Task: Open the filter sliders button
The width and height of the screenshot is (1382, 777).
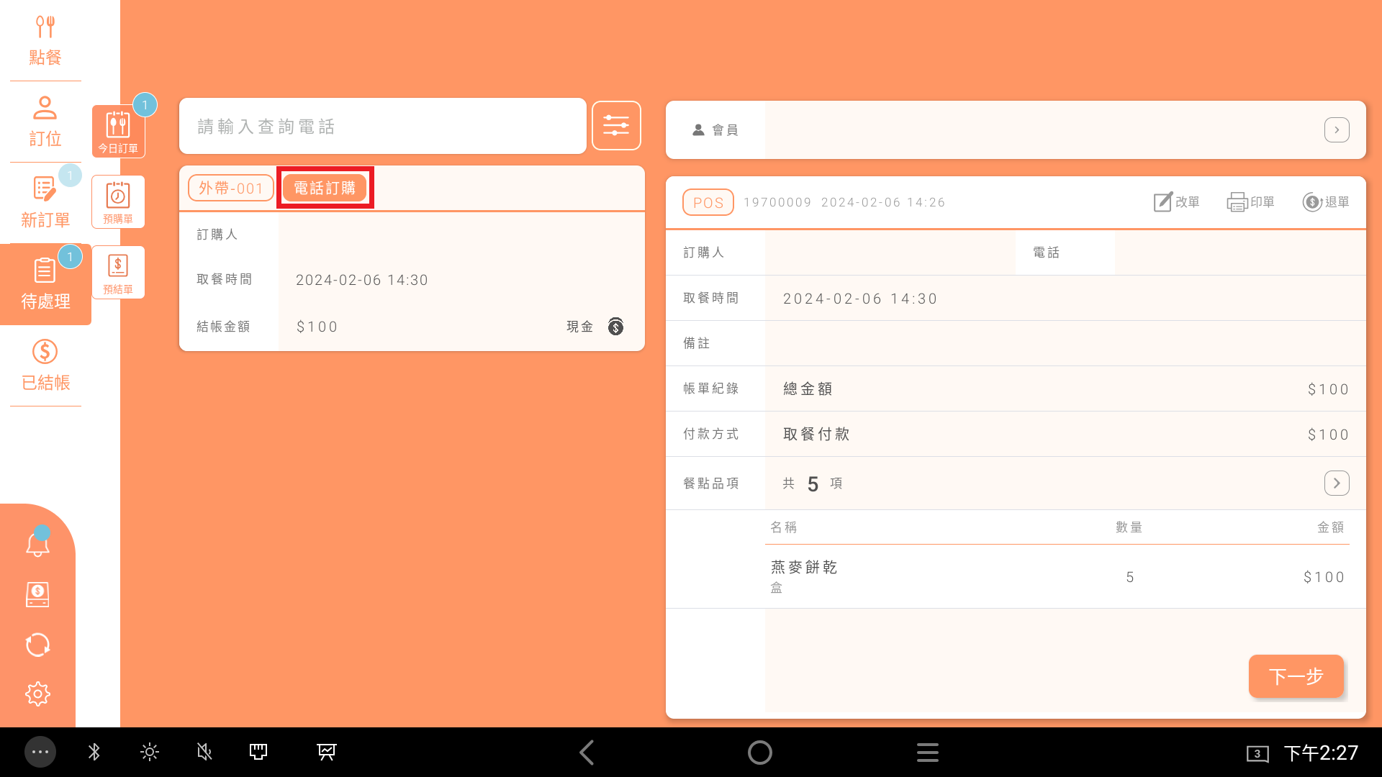Action: (x=616, y=126)
